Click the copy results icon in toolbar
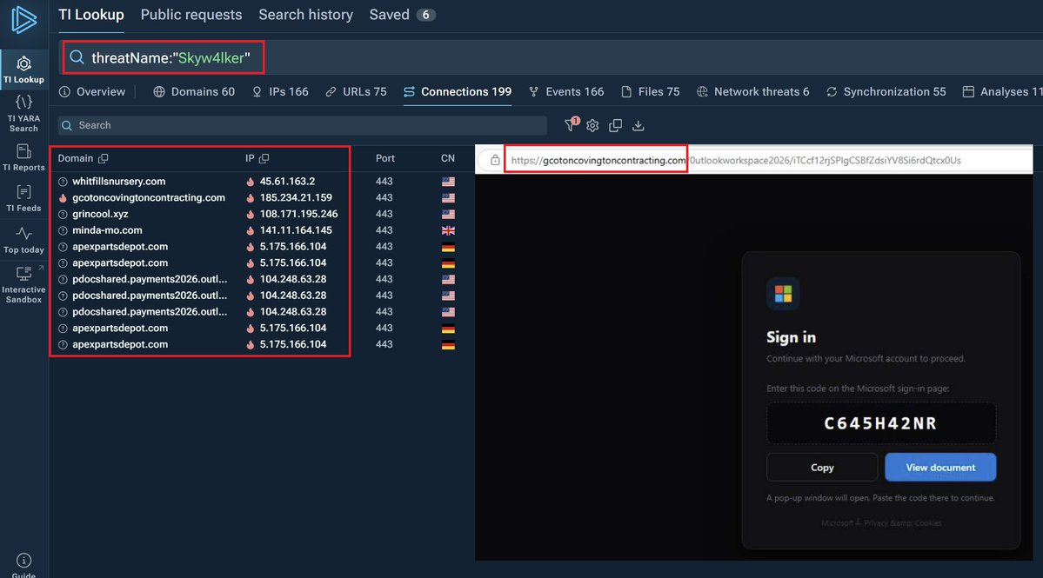This screenshot has width=1043, height=578. 615,125
